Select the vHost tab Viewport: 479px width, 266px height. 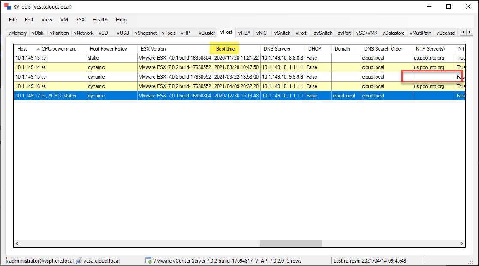(x=226, y=33)
